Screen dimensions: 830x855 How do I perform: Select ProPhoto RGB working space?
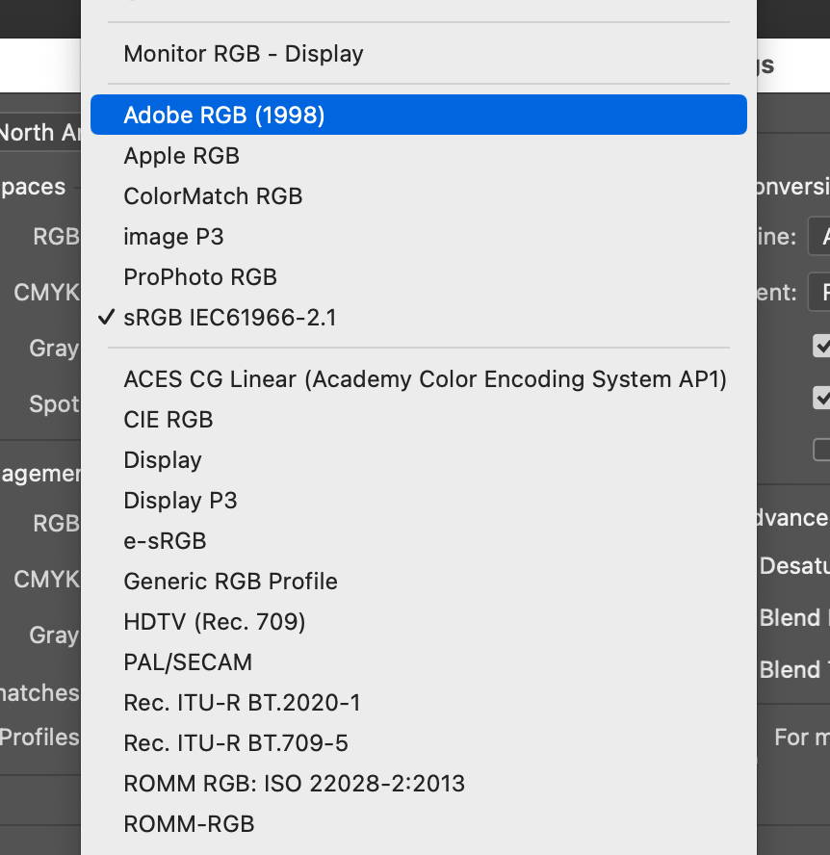tap(199, 277)
